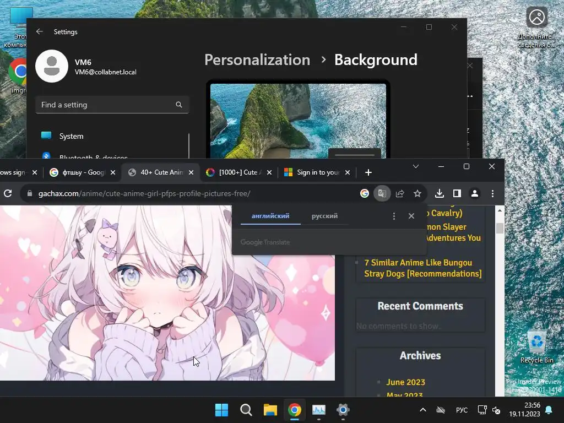Open Chrome profile avatar
564x423 pixels.
[x=475, y=193]
